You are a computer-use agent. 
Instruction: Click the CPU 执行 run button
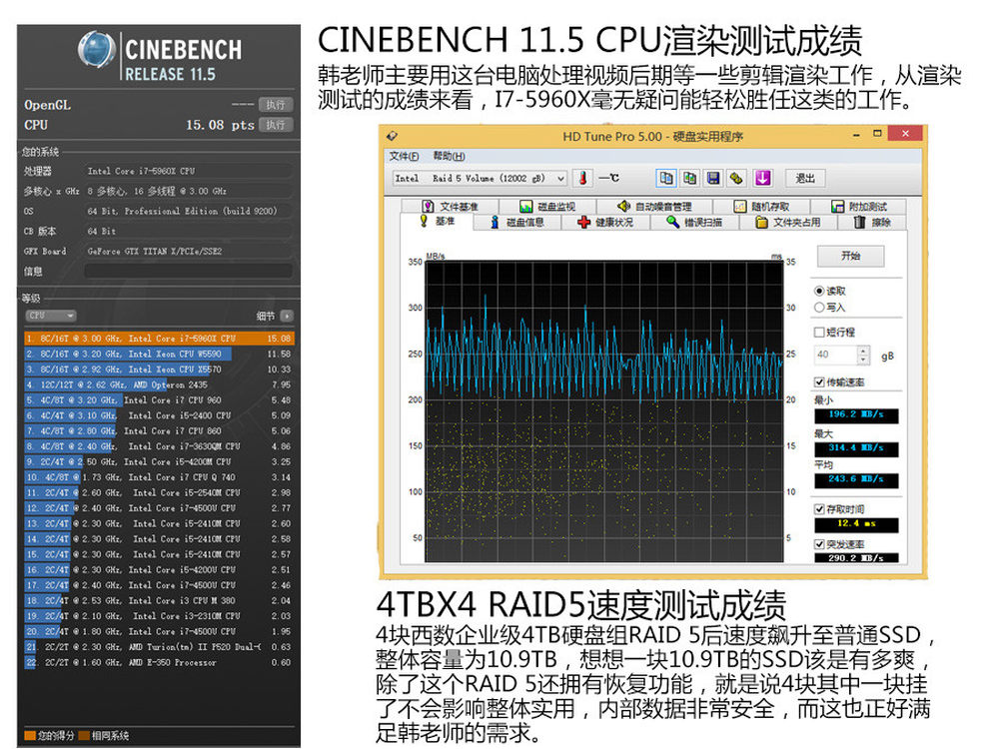(276, 125)
